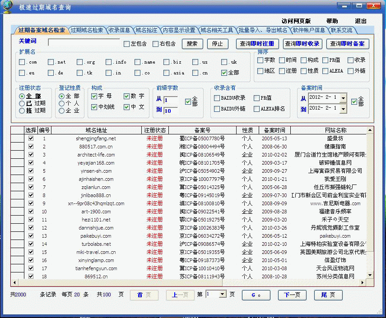Click the 备案时间 column header

(x=274, y=130)
